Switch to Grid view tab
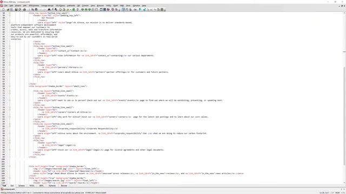This screenshot has width=346, height=194. [x=12, y=185]
